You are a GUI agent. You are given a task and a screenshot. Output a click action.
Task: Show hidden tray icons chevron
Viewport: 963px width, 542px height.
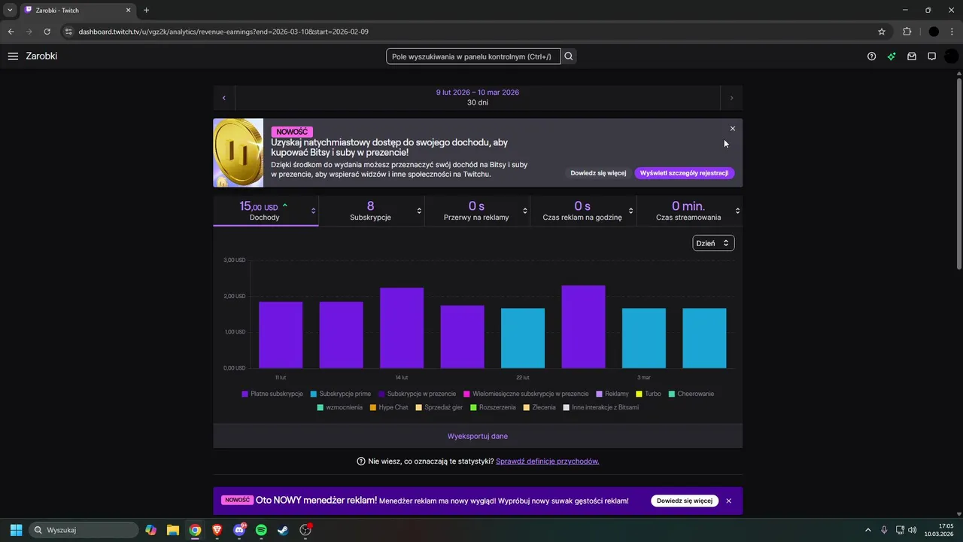[867, 530]
